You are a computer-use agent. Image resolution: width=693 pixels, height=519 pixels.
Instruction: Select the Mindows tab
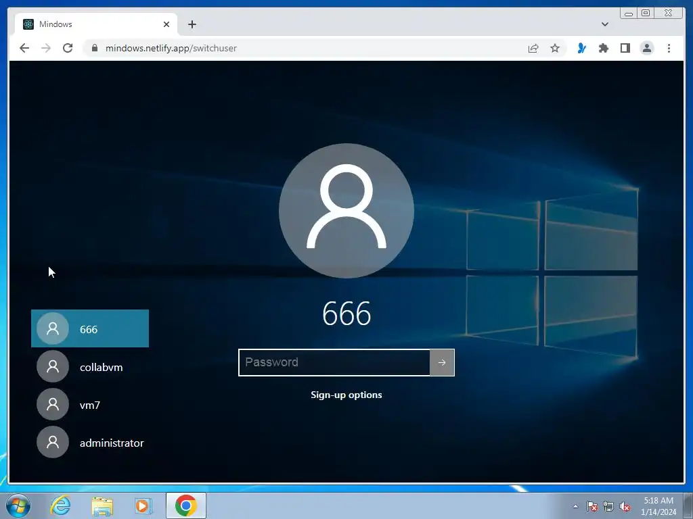tap(96, 24)
